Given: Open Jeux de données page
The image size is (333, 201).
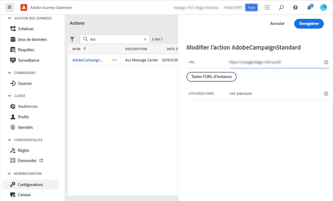Looking at the screenshot, I should point(32,39).
